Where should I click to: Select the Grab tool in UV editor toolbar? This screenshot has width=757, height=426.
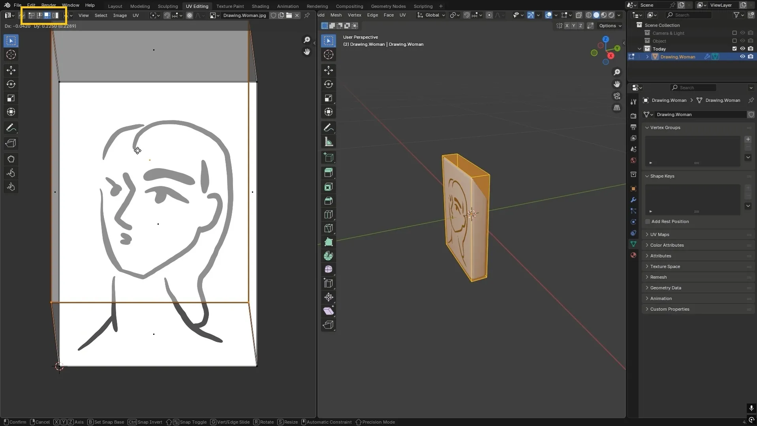tap(11, 159)
